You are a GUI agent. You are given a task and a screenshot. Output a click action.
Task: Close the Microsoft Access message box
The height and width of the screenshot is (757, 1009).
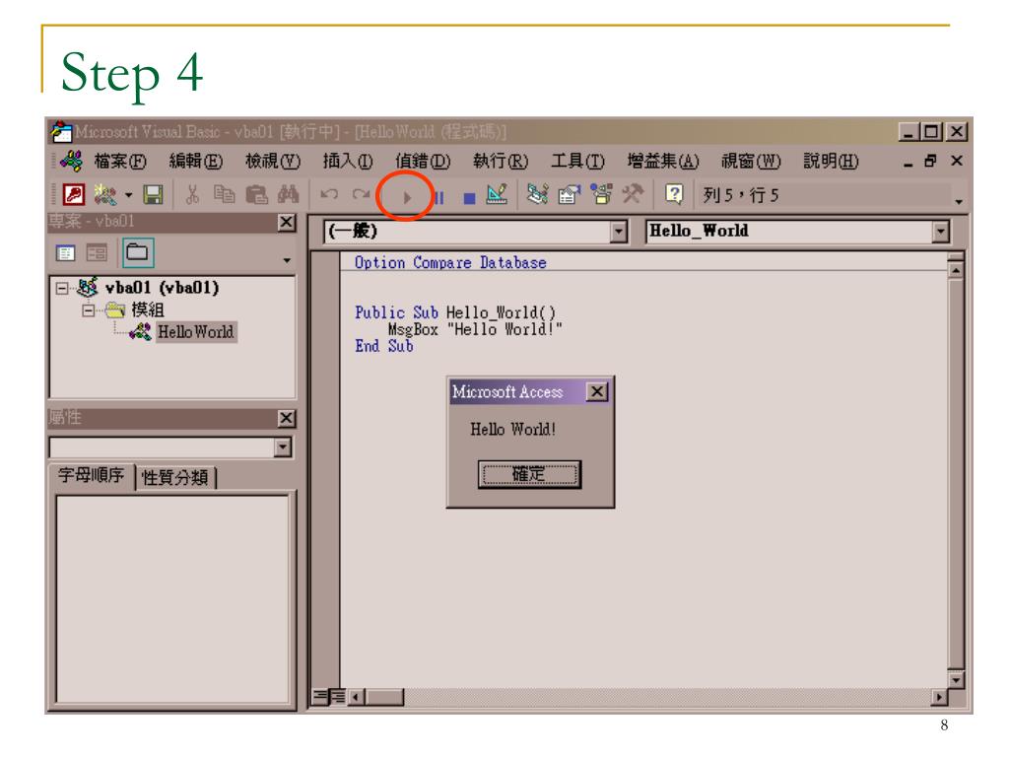[x=597, y=391]
